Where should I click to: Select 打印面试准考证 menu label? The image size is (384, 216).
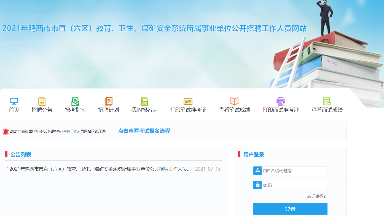tap(281, 110)
